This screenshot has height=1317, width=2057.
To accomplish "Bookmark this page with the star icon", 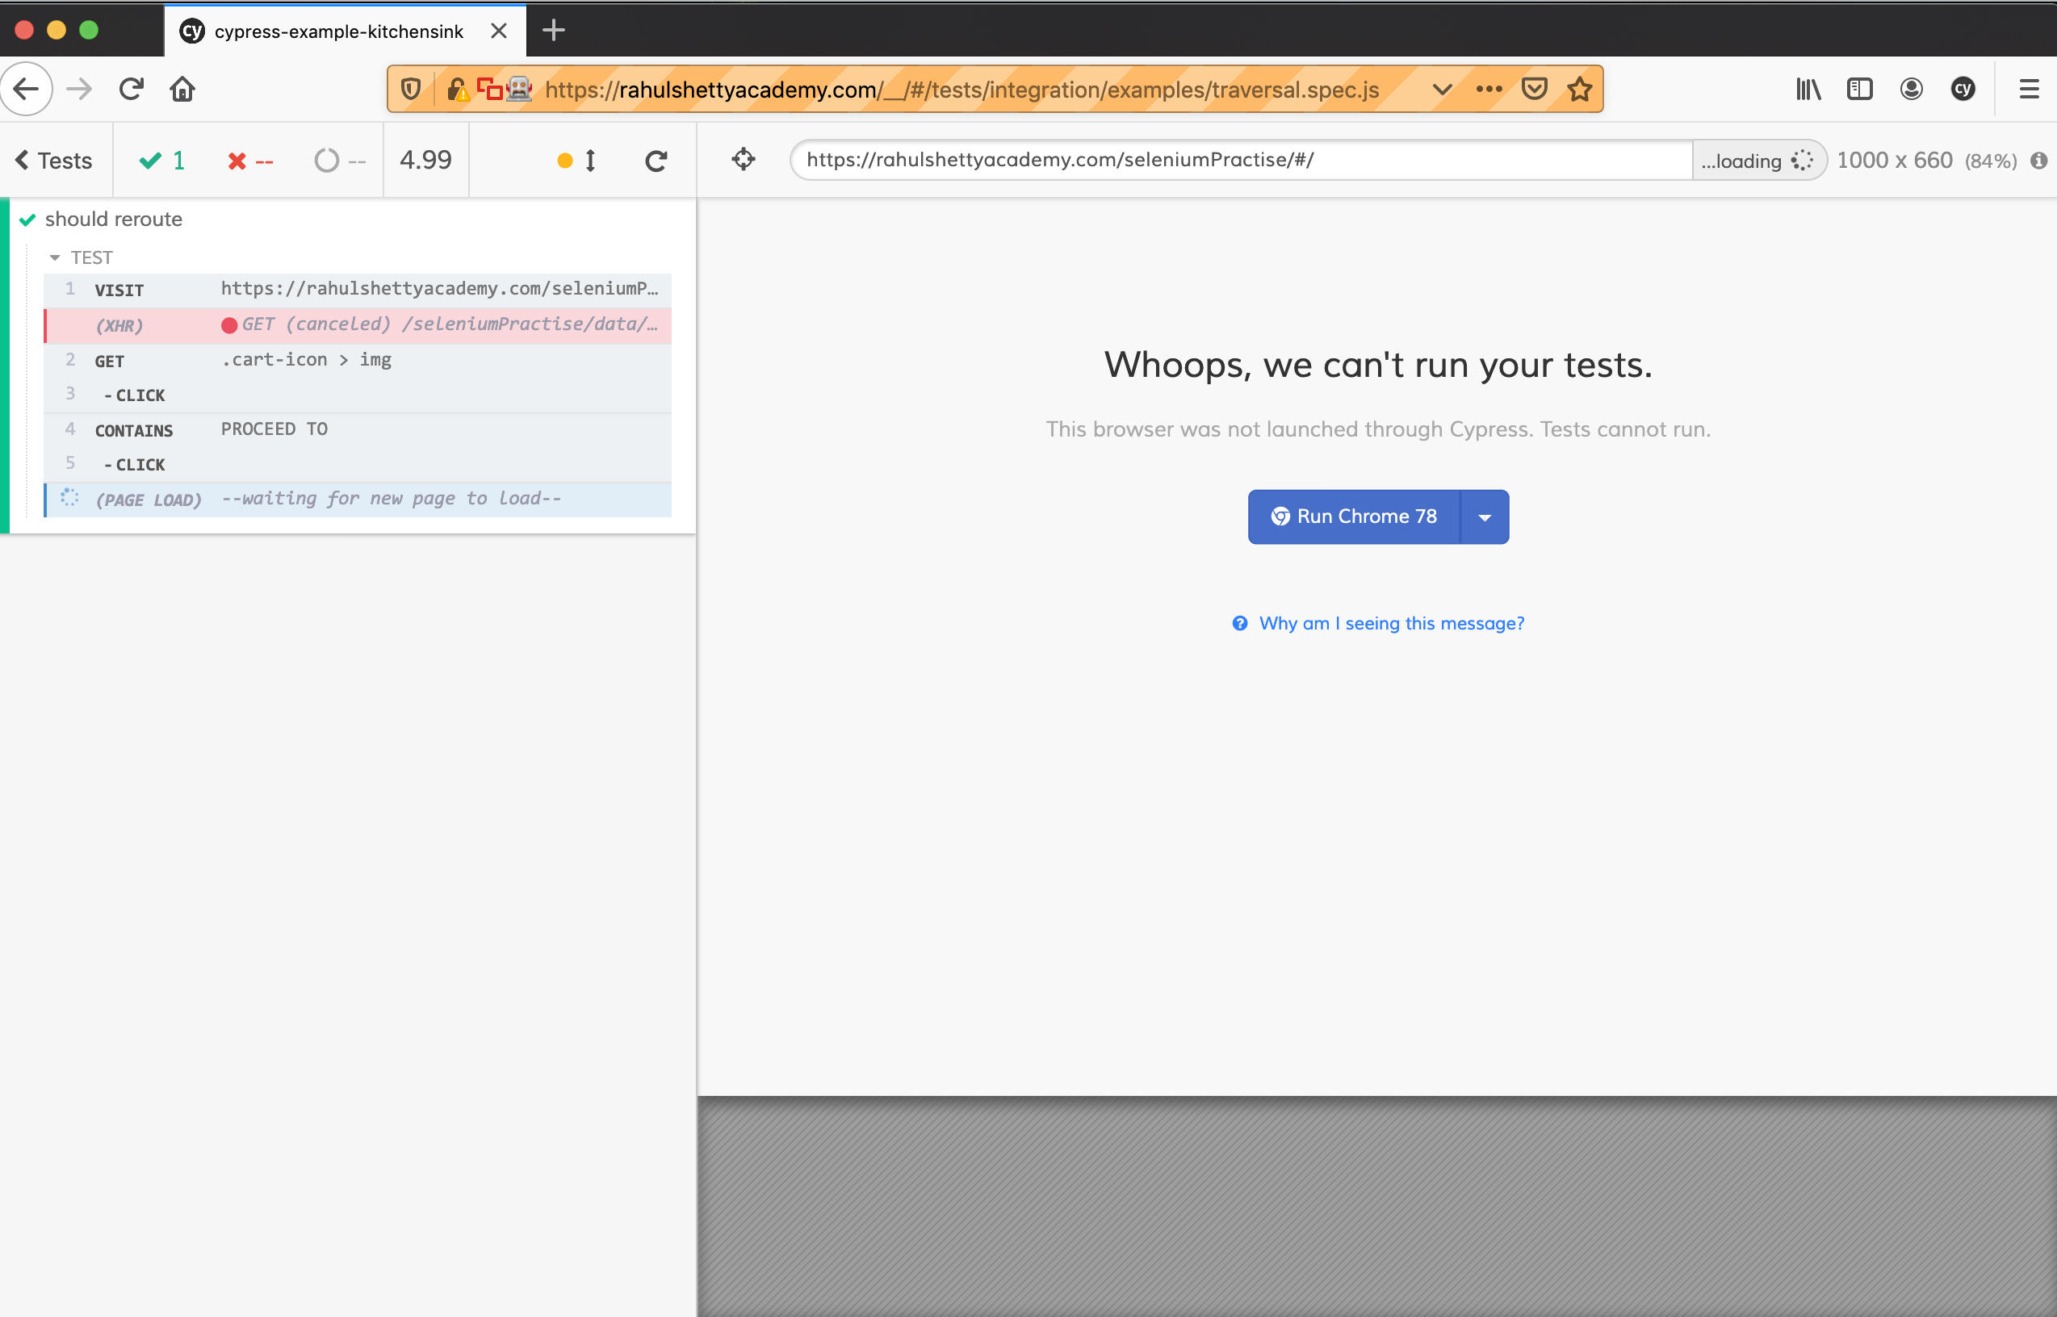I will (x=1580, y=89).
